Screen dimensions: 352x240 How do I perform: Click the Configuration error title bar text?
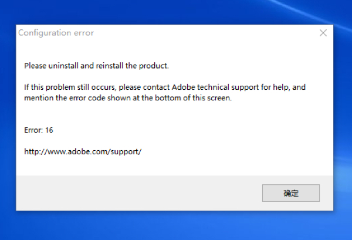point(56,33)
